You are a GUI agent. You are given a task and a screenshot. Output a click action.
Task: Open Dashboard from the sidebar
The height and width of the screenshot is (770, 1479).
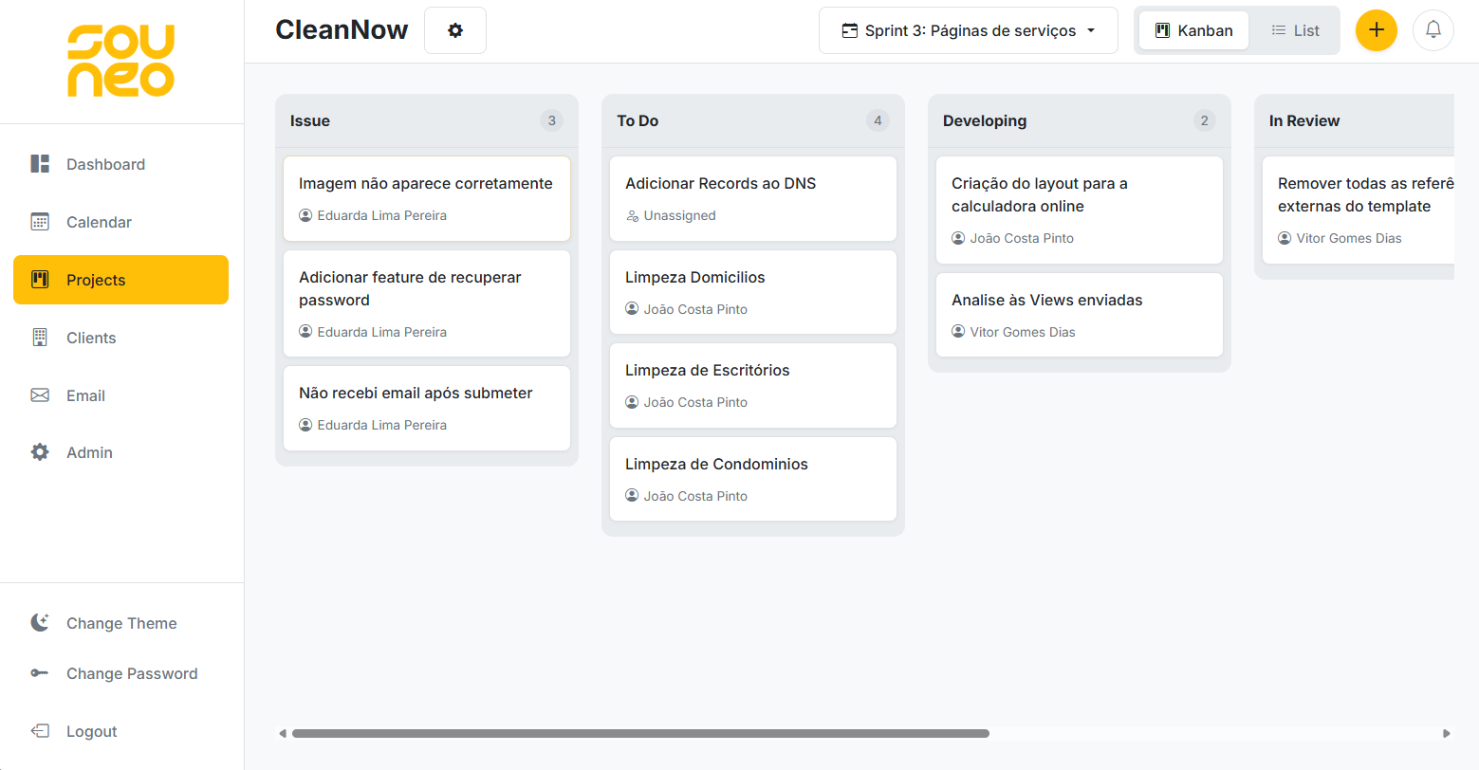tap(105, 164)
